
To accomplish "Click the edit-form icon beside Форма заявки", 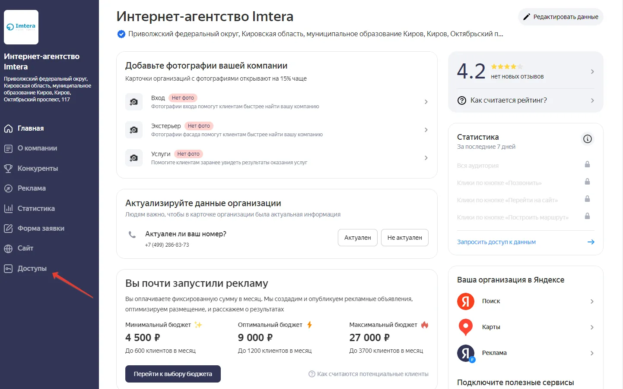I will click(x=8, y=229).
